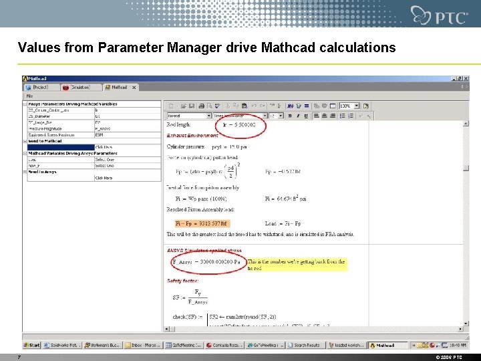Image resolution: width=481 pixels, height=361 pixels.
Task: Center-align the text
Action: [325, 116]
